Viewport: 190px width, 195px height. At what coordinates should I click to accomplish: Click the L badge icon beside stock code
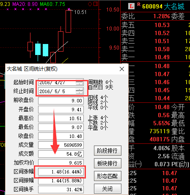[x=131, y=6]
